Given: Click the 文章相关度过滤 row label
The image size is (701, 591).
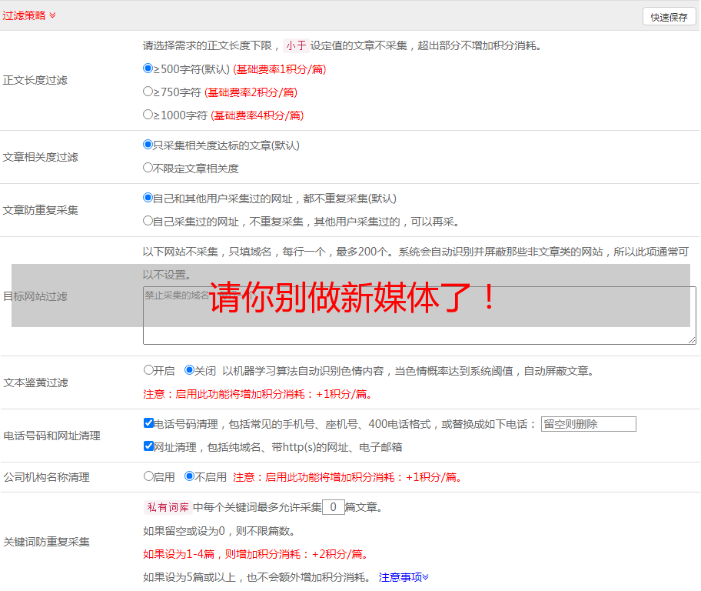Looking at the screenshot, I should pyautogui.click(x=40, y=157).
